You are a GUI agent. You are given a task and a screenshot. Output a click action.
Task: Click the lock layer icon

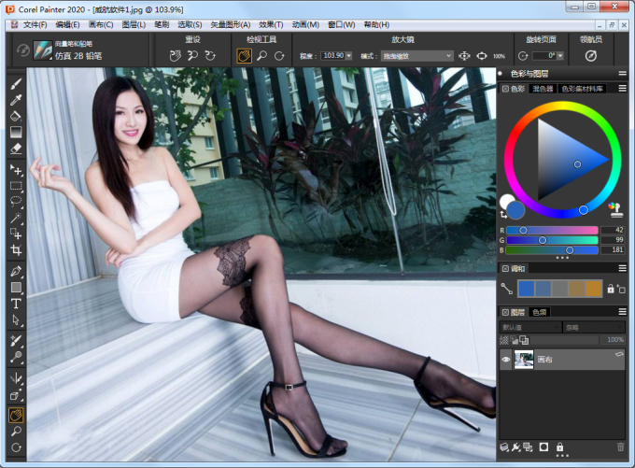coord(560,447)
